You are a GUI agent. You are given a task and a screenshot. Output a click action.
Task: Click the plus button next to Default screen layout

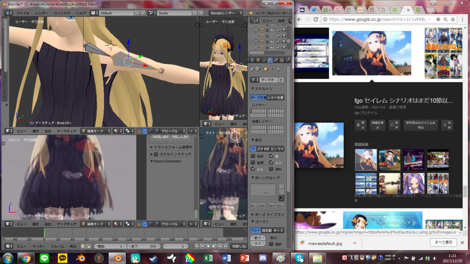coord(137,13)
